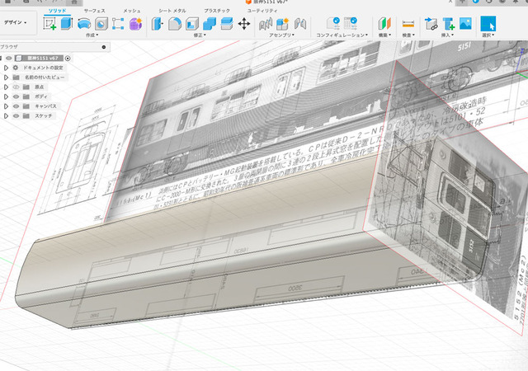Select the Rectangular Pattern tool
Screen dimensions: 528x371
pos(118,24)
